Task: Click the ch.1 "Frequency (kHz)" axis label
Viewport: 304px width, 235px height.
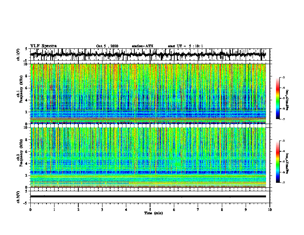Action: coord(21,89)
